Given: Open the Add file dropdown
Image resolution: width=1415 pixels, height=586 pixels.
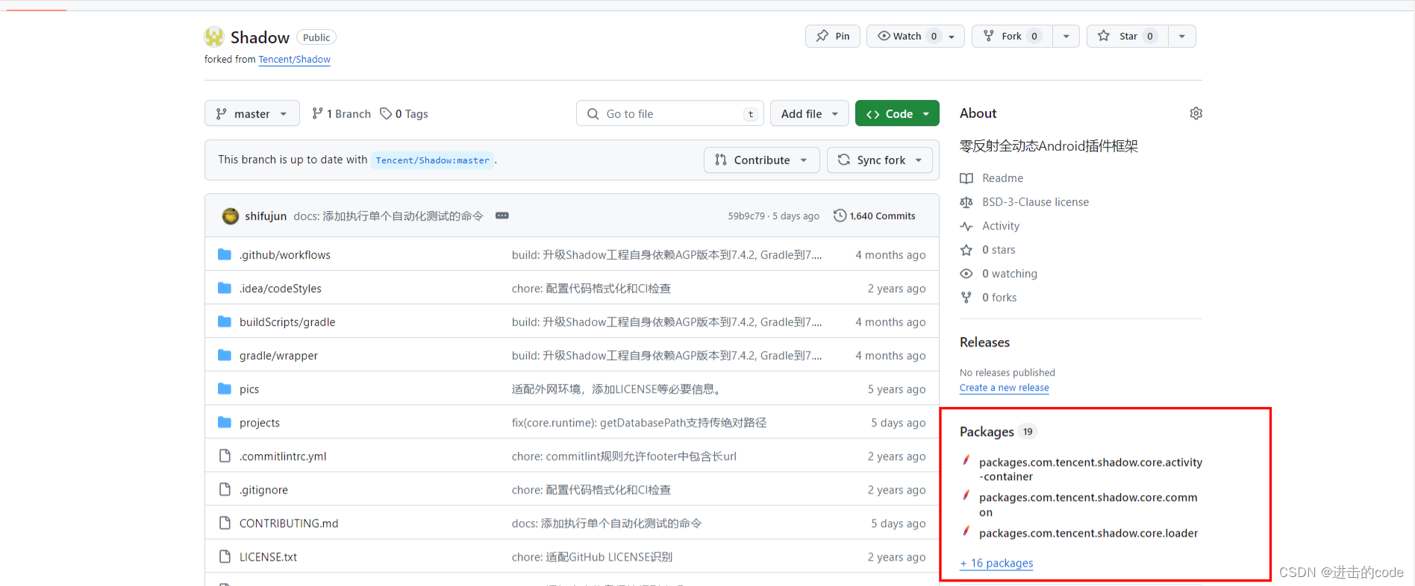Looking at the screenshot, I should coord(810,113).
